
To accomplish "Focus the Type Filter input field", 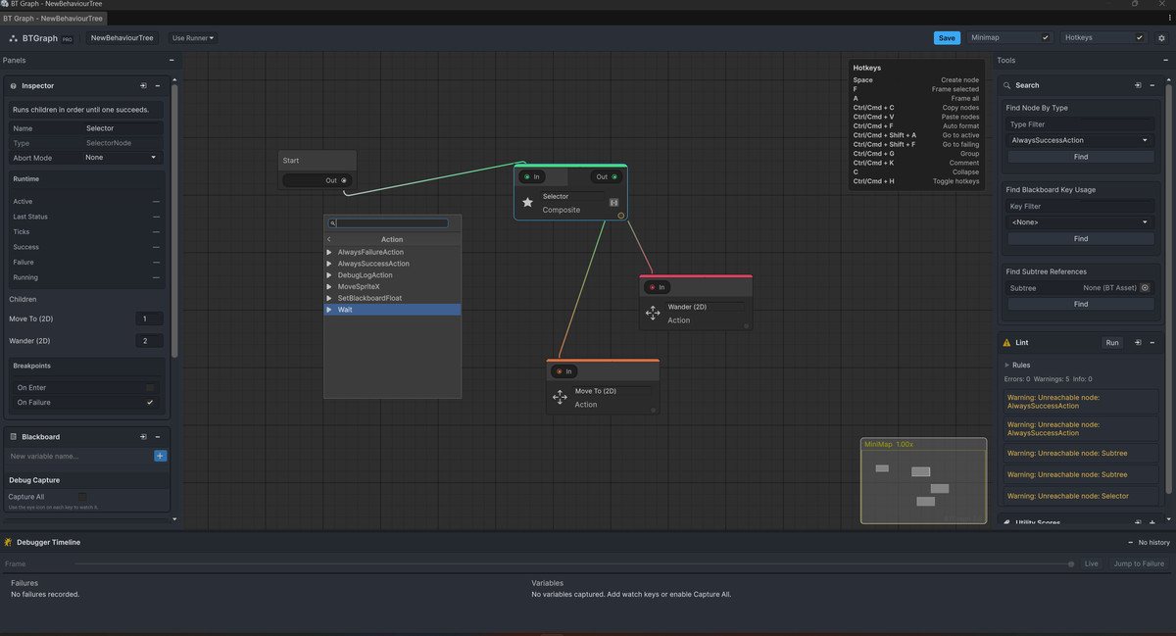I will pyautogui.click(x=1080, y=124).
